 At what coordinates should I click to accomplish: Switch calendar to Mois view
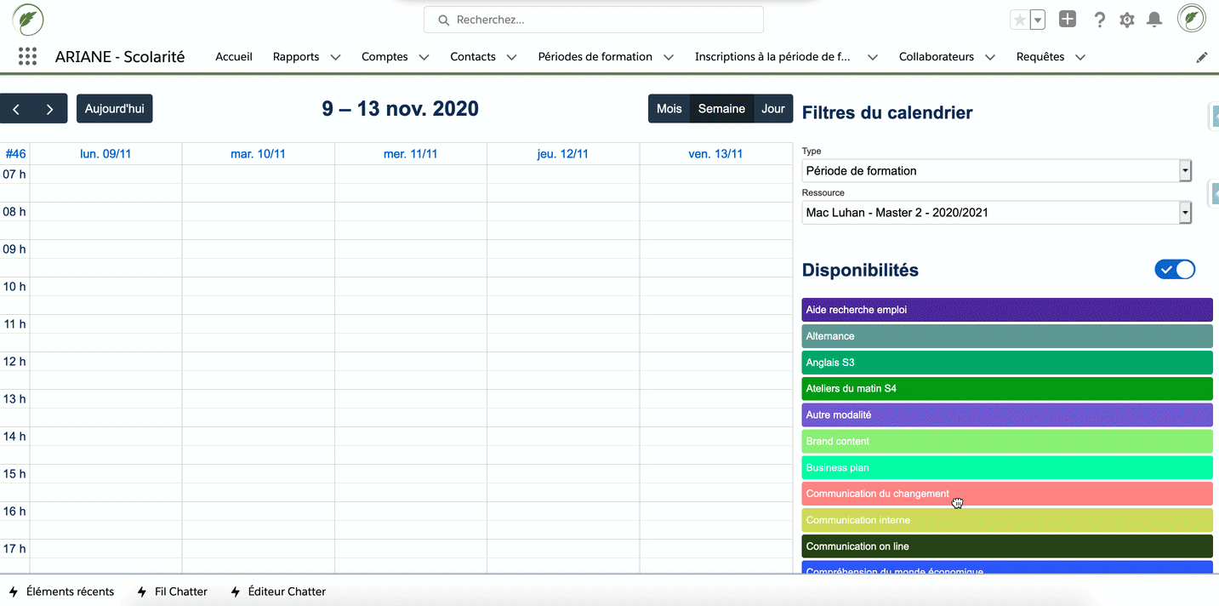pos(669,108)
